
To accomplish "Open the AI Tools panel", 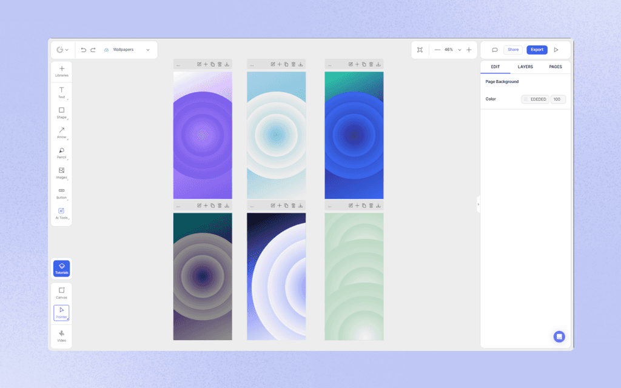I will pos(61,212).
